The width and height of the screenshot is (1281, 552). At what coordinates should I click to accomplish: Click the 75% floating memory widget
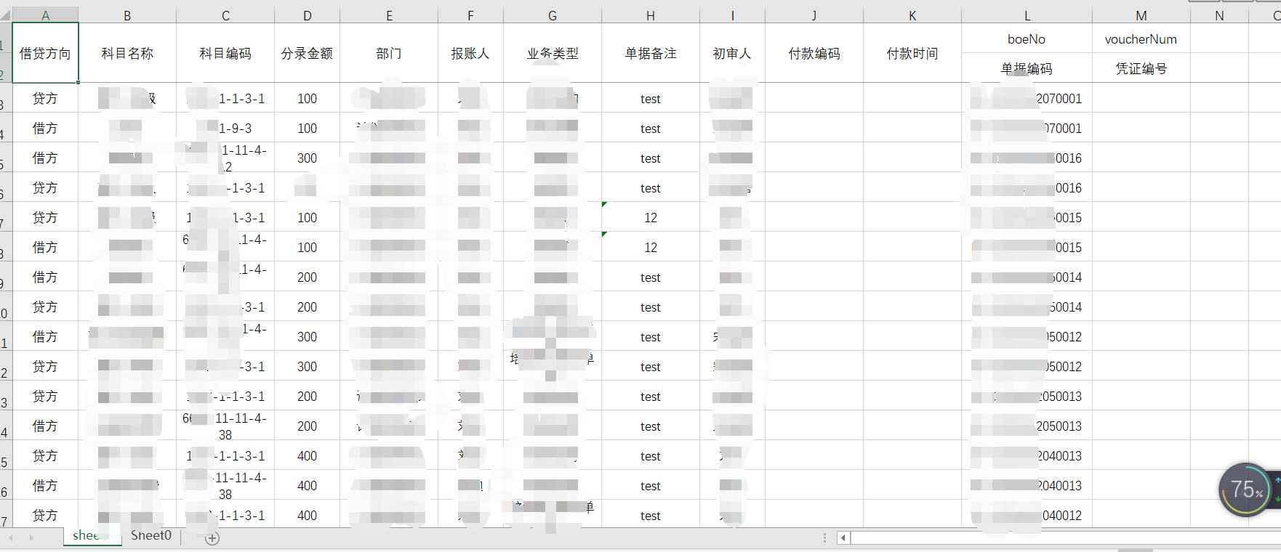point(1245,490)
